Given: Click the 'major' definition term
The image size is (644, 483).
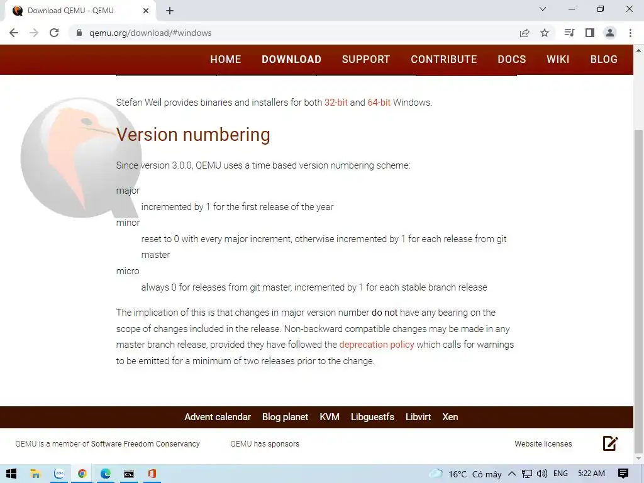Looking at the screenshot, I should tap(128, 191).
